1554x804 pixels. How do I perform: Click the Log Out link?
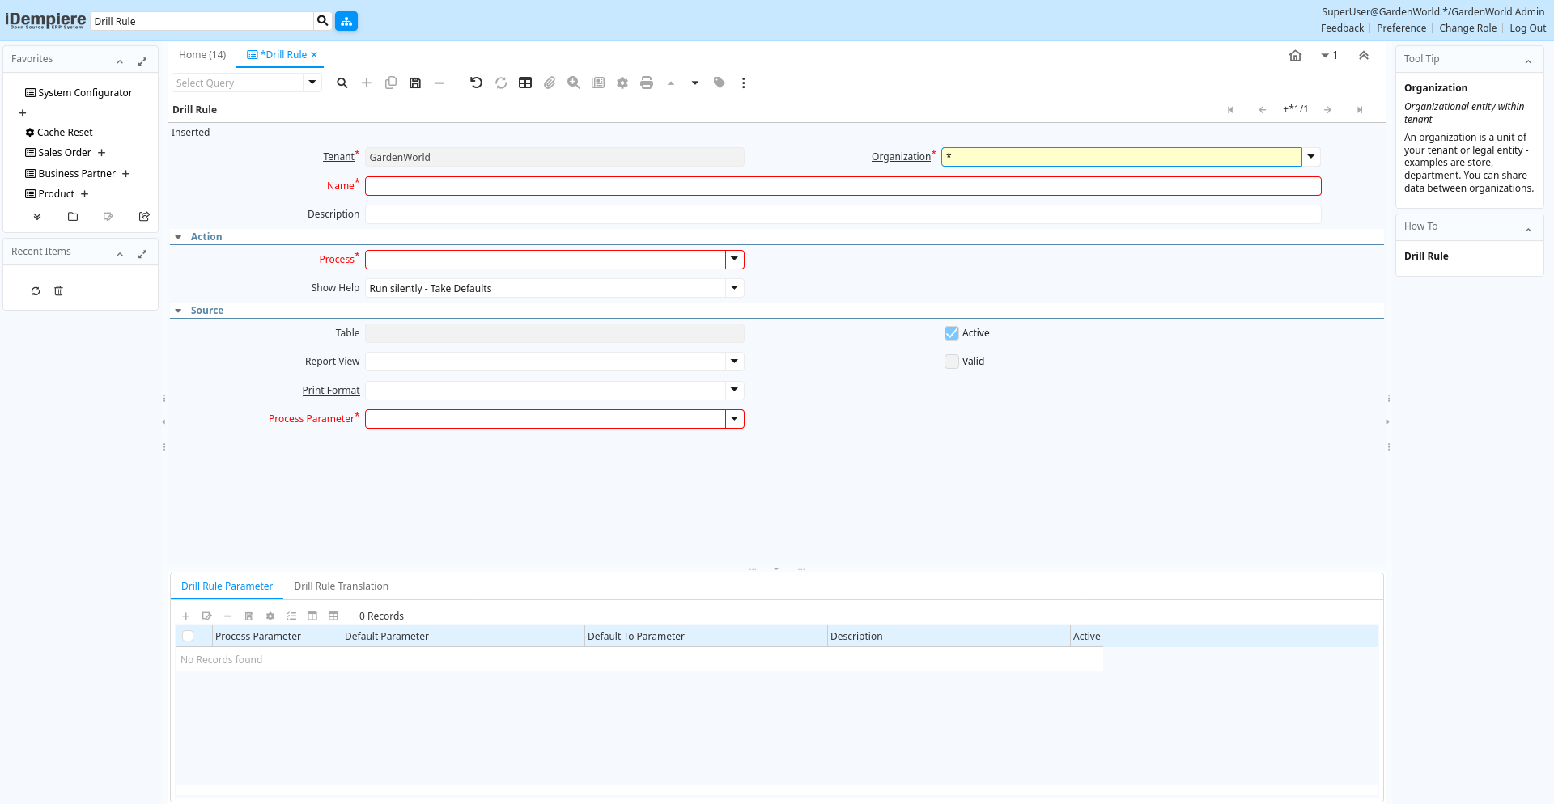click(x=1527, y=28)
